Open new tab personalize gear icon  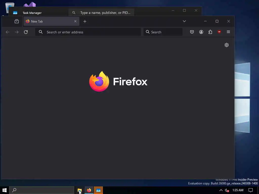227,45
